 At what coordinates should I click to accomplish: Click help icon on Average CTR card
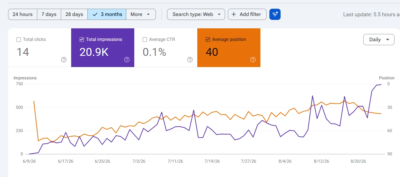(x=190, y=59)
